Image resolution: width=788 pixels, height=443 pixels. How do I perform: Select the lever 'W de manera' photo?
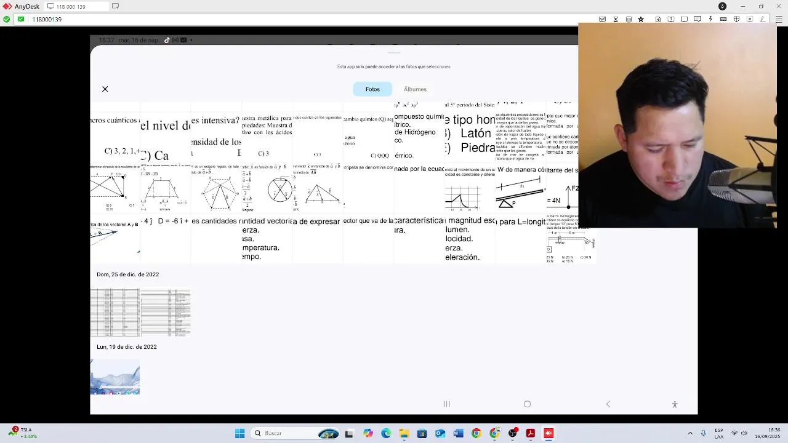521,188
